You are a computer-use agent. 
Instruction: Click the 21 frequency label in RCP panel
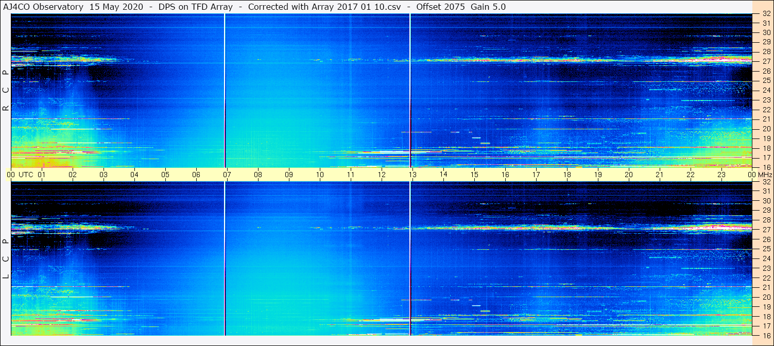point(766,119)
